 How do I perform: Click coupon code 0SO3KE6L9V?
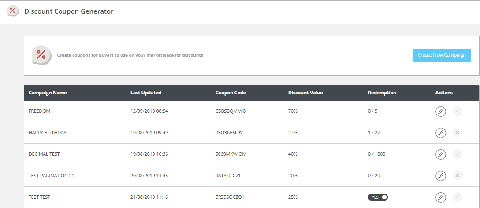[x=229, y=133]
